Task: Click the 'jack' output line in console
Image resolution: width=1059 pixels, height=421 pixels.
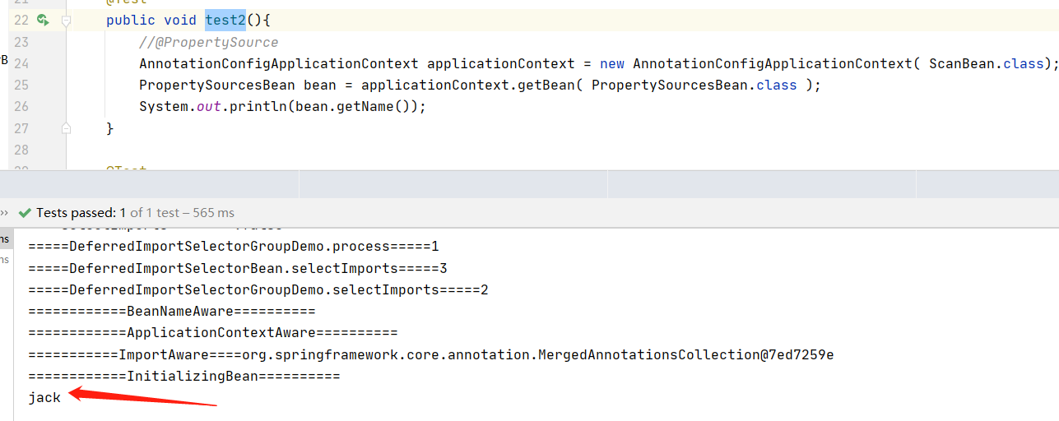Action: point(44,397)
